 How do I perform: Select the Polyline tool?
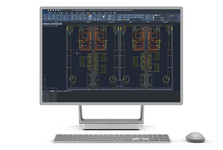pyautogui.click(x=49, y=16)
